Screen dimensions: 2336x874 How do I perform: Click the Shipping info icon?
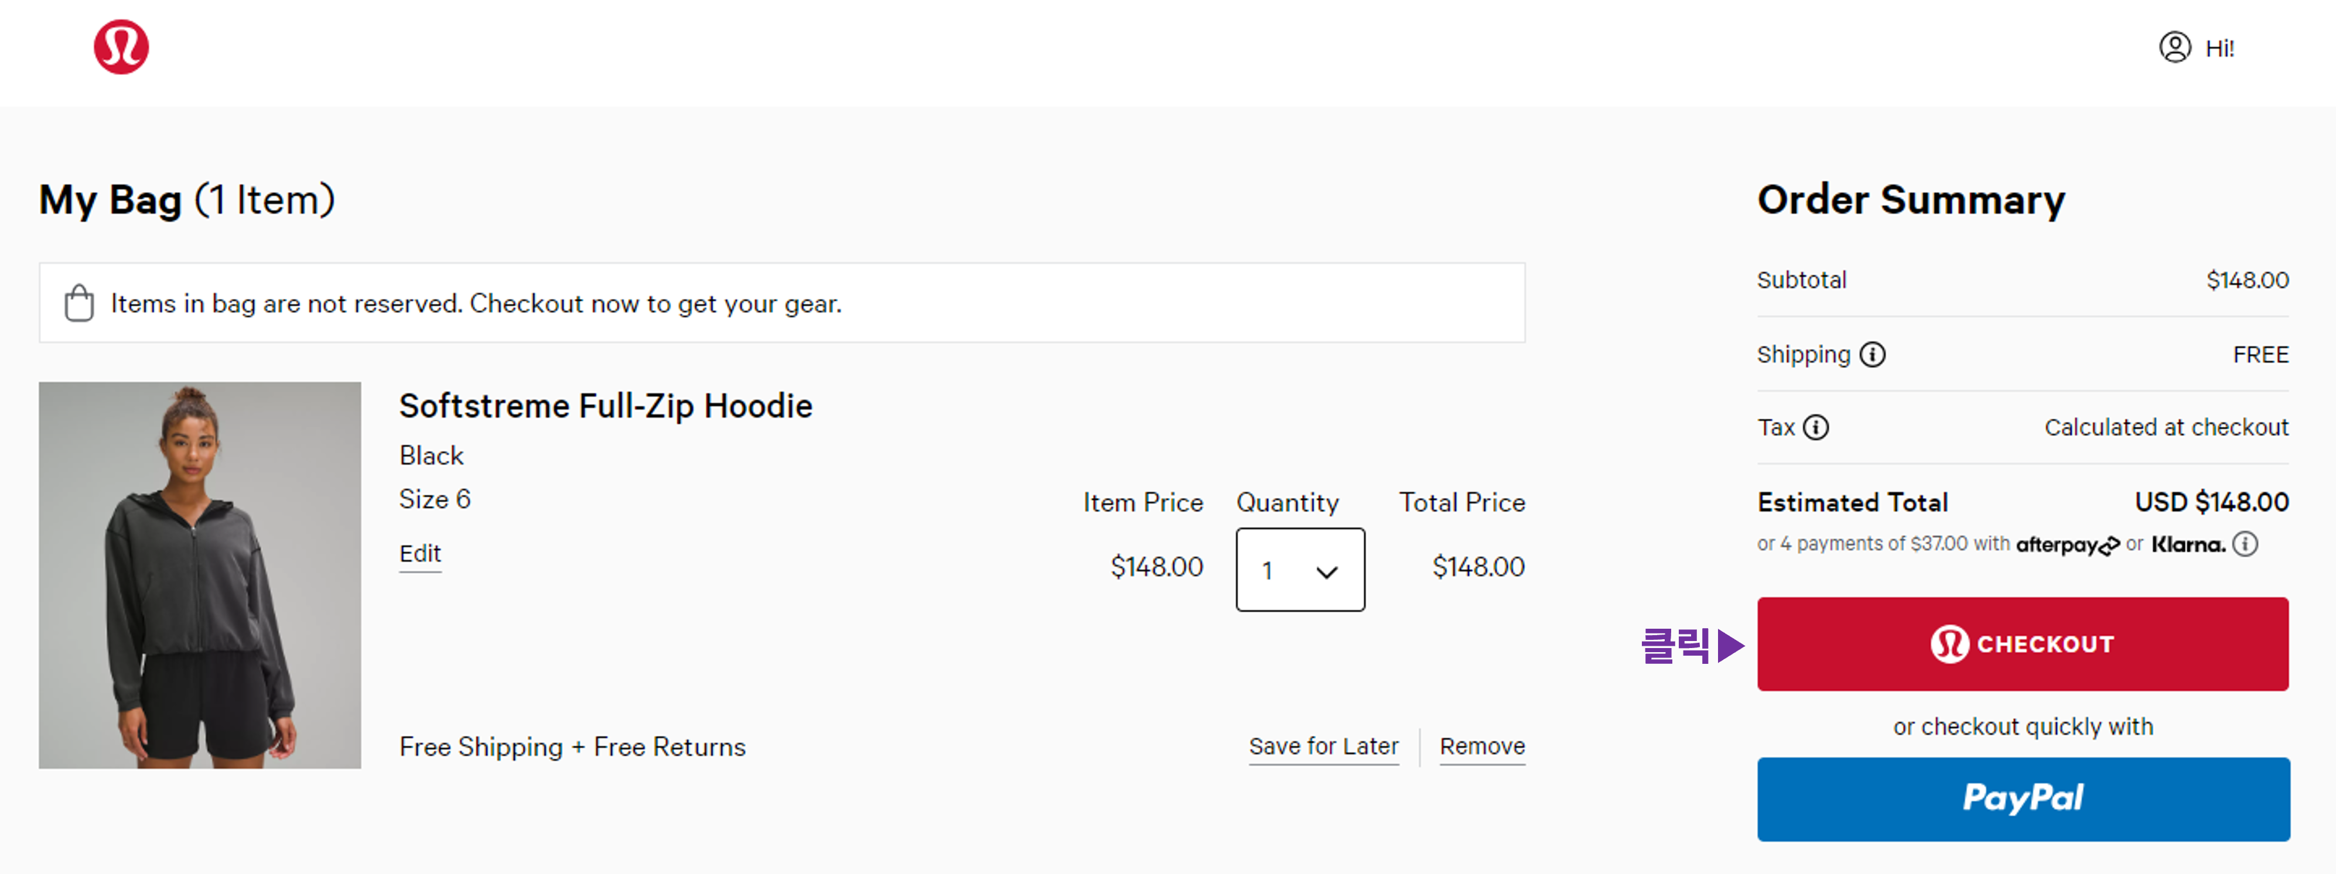(x=1871, y=355)
